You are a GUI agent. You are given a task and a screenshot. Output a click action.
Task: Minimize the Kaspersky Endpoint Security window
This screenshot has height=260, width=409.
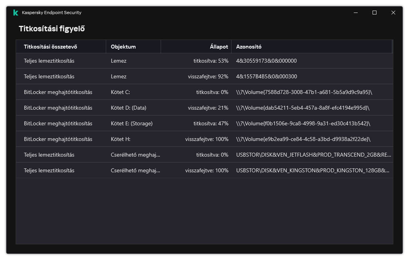pos(356,13)
